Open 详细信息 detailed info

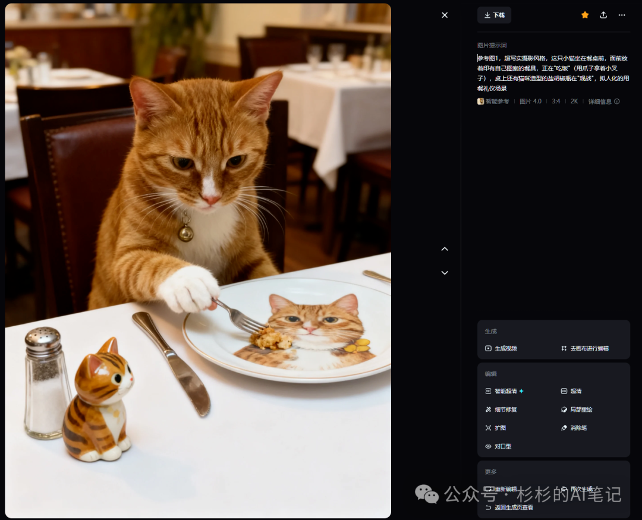click(x=604, y=102)
